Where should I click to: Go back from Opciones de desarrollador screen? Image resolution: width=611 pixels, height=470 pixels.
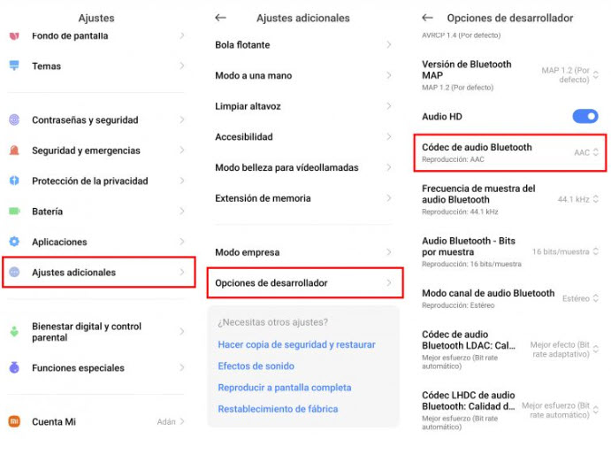coord(427,18)
